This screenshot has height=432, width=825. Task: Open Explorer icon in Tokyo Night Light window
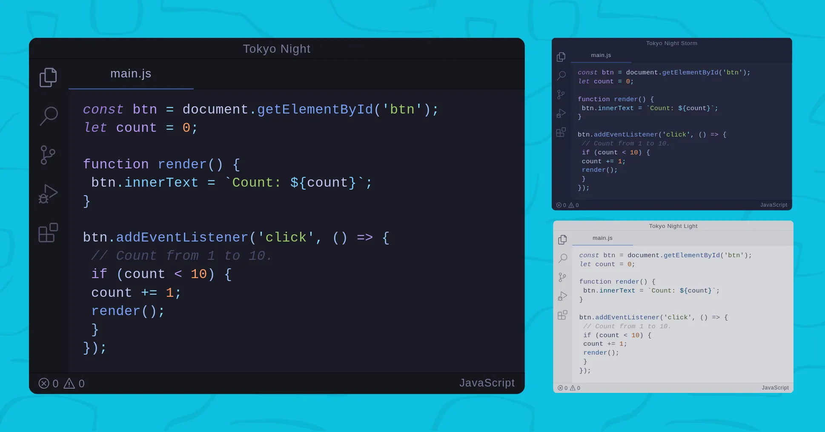tap(562, 240)
